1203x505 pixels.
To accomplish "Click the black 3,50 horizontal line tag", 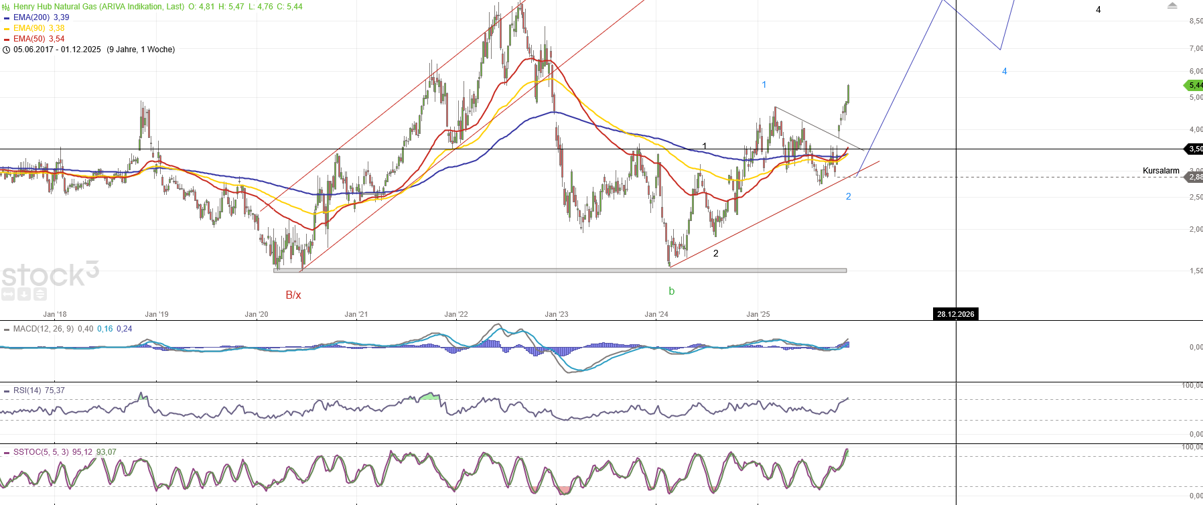I will point(1195,149).
